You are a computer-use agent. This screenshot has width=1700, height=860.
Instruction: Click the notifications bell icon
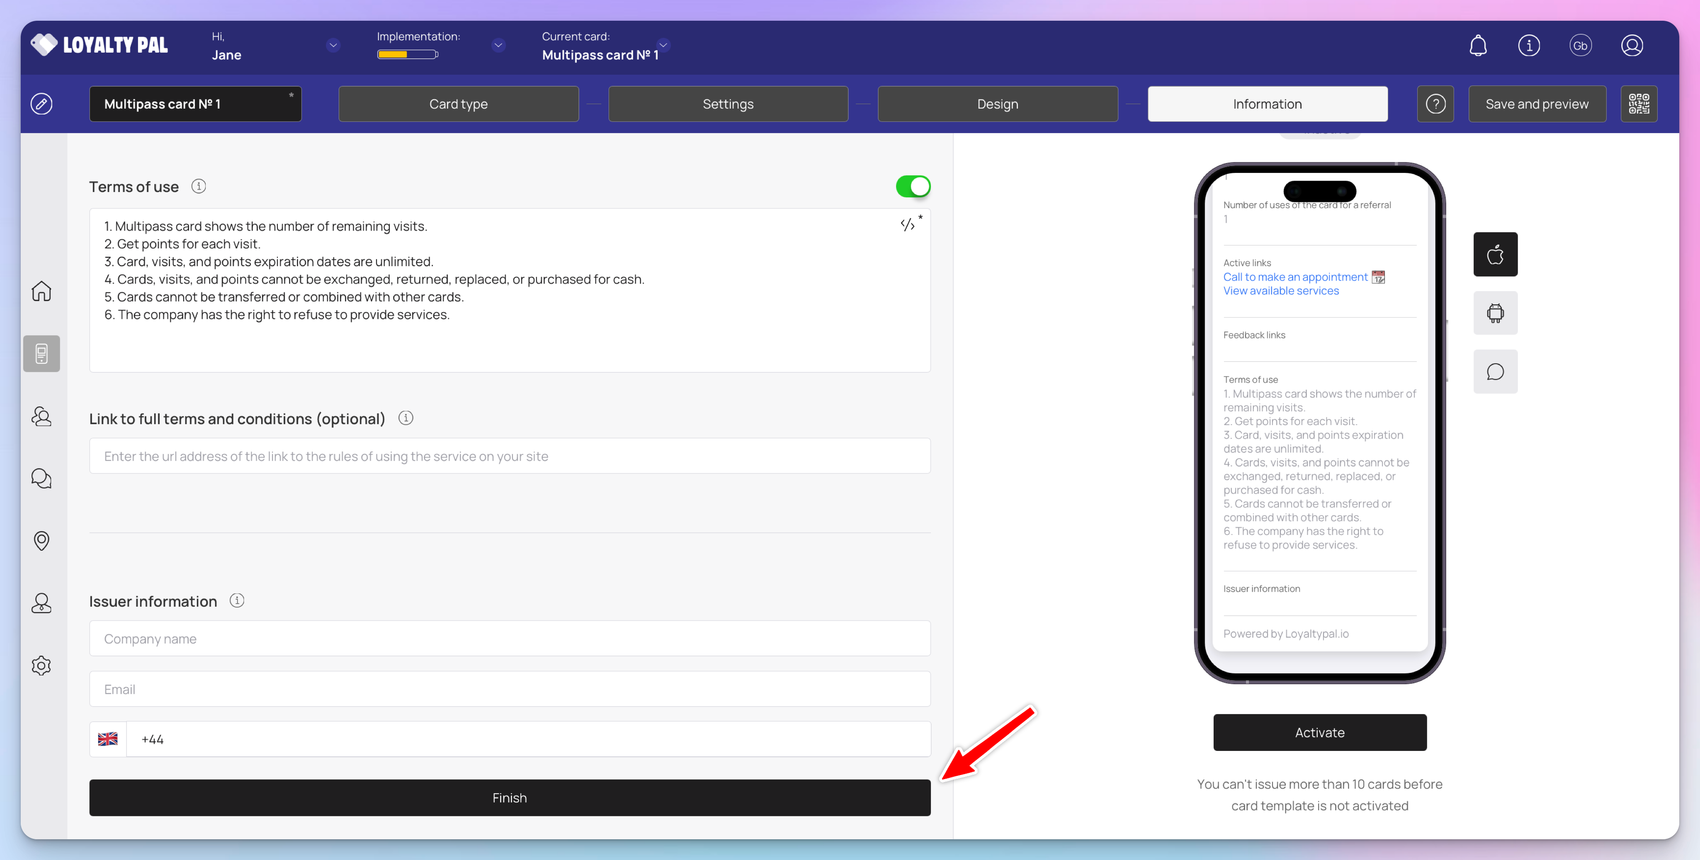[x=1478, y=46]
